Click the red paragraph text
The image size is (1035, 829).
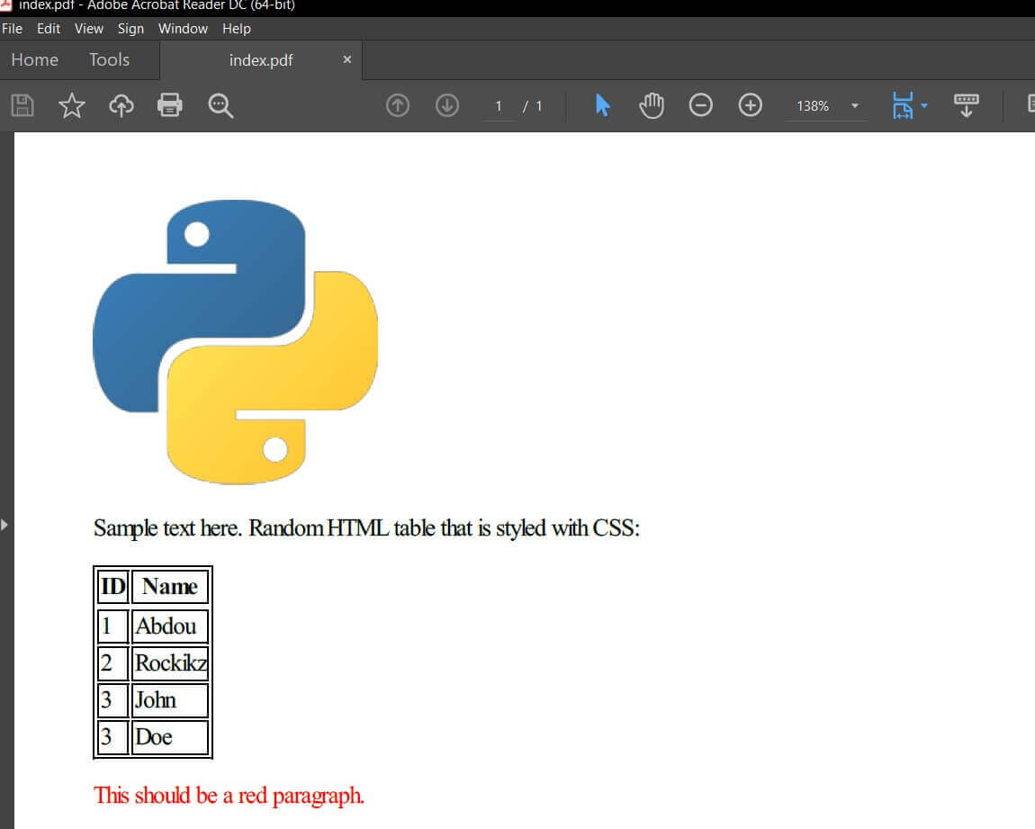[x=229, y=796]
